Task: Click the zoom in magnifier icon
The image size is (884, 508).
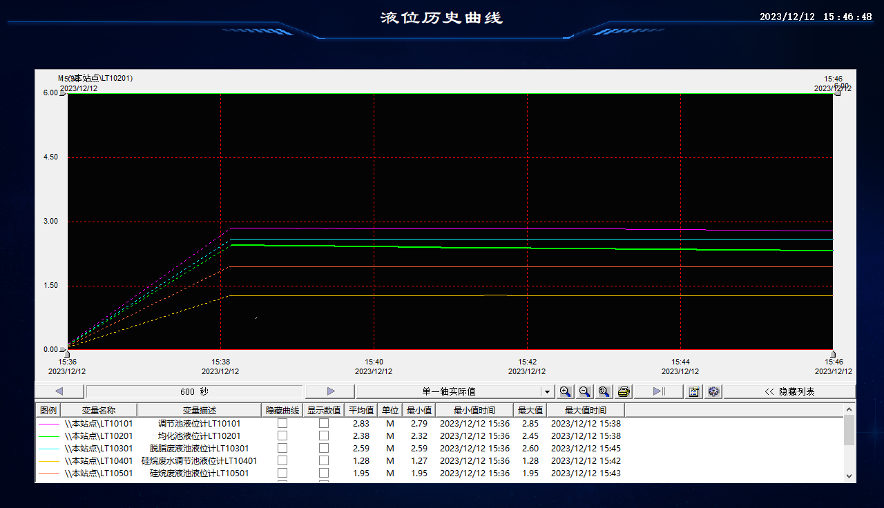Action: point(565,391)
